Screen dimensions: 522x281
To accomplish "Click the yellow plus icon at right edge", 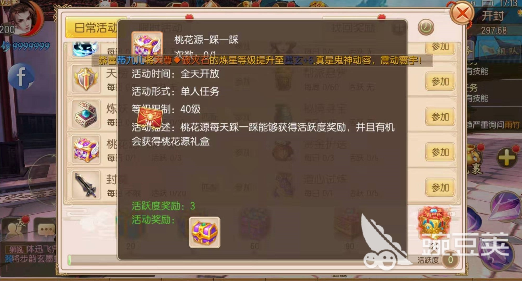I will pyautogui.click(x=507, y=157).
